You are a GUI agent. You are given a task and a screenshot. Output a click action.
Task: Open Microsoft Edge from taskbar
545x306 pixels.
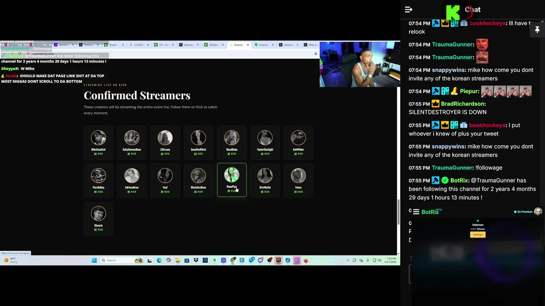click(x=159, y=260)
